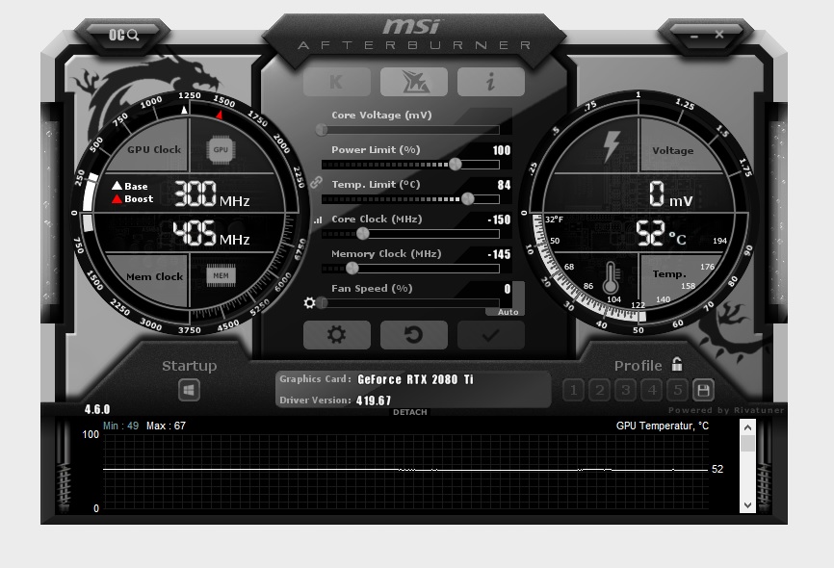Click the GPU chip icon in the clock gauge
The height and width of the screenshot is (568, 834).
(221, 150)
